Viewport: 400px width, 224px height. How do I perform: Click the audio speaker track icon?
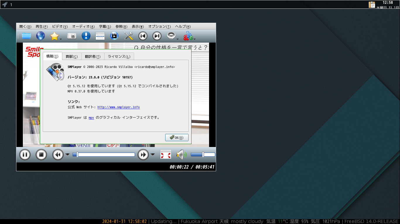[171, 36]
